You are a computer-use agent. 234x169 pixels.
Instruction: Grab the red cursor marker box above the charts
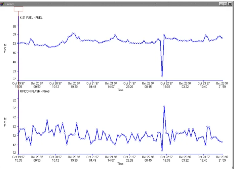pos(18,9)
